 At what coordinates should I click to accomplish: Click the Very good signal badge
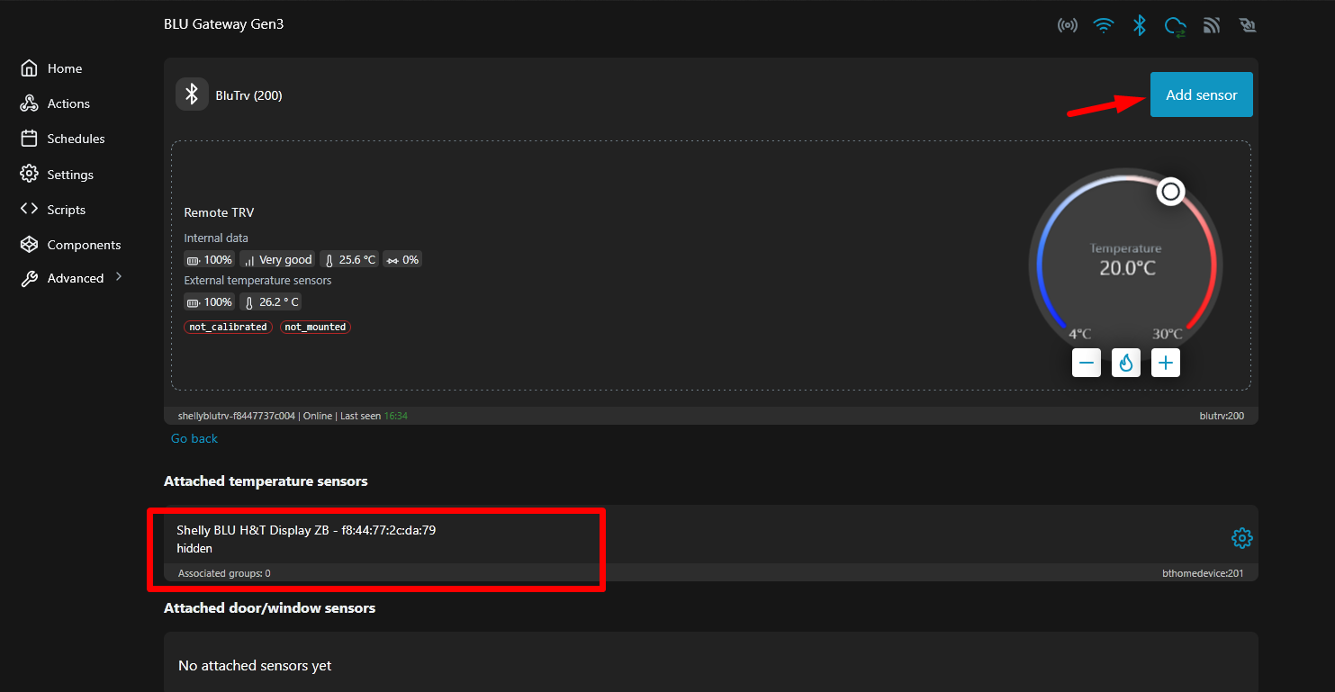click(x=277, y=260)
